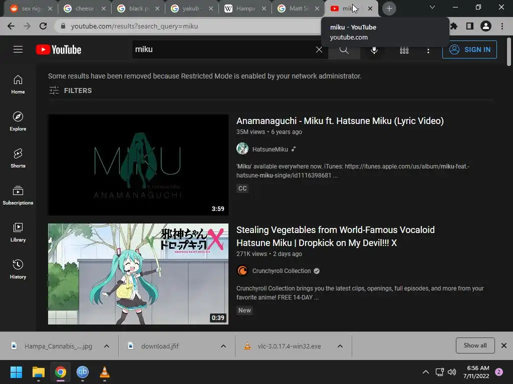Open Chrome profile icon
This screenshot has height=384, width=513.
tap(486, 26)
